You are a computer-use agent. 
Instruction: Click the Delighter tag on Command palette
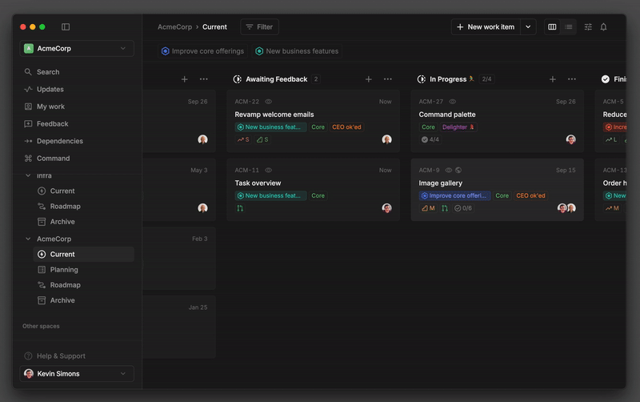[x=458, y=127]
